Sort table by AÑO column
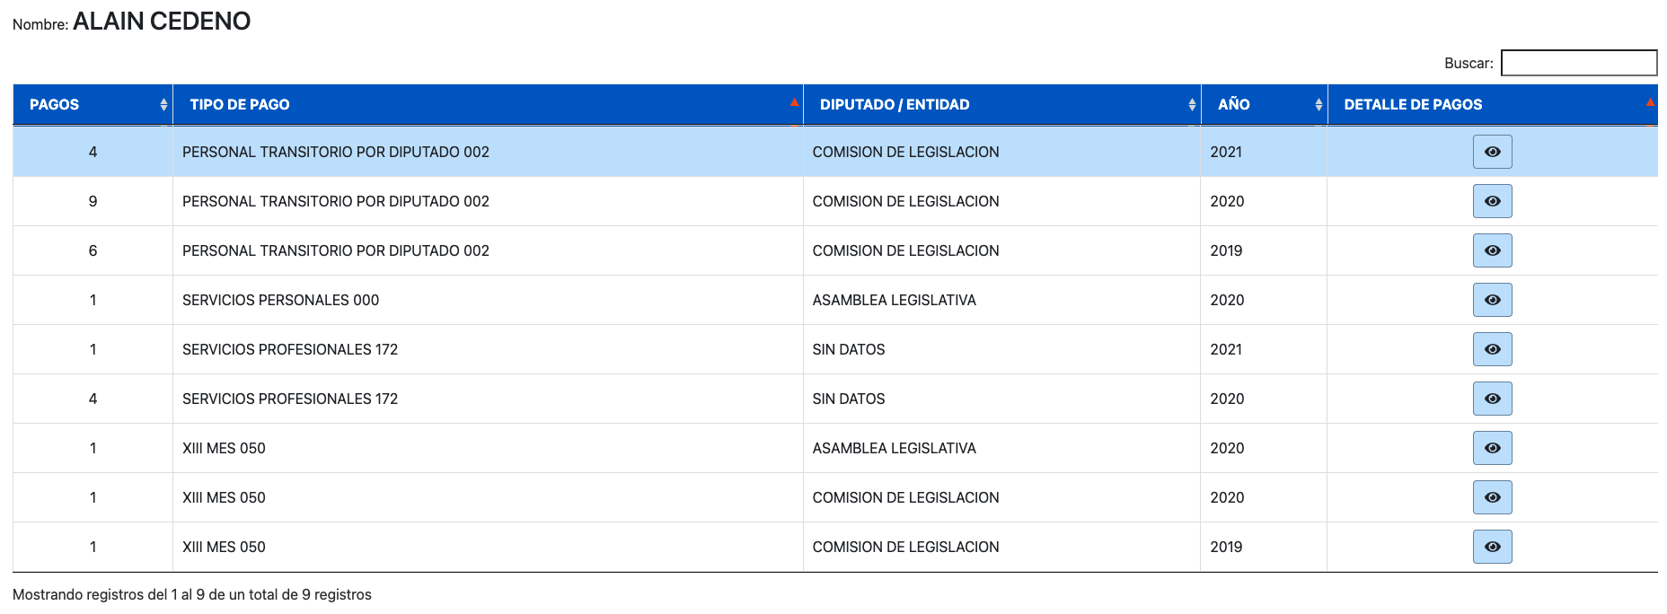 pos(1264,104)
